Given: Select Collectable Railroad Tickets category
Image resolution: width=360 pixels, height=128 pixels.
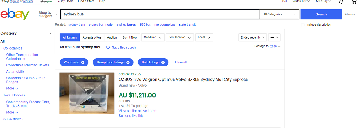Looking at the screenshot, I should click(x=28, y=65).
